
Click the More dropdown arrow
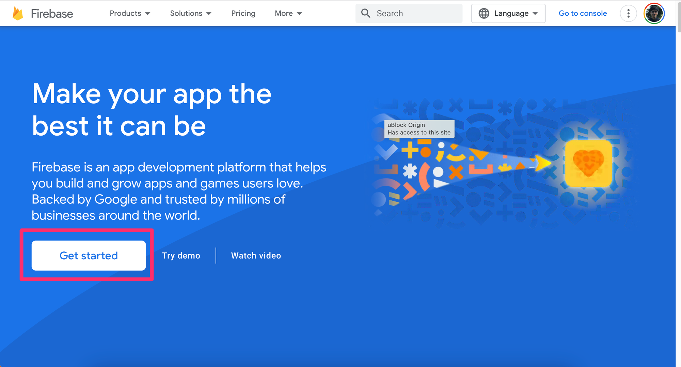[x=299, y=14]
